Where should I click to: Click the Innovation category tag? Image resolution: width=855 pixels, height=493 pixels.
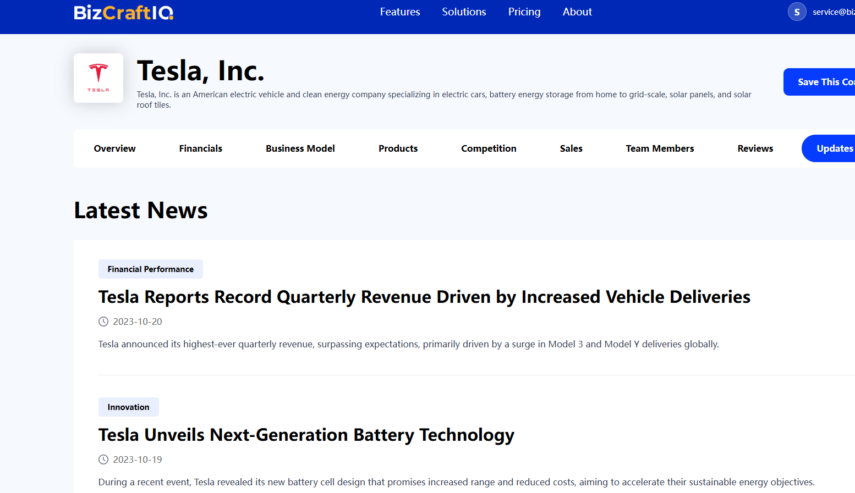(129, 407)
